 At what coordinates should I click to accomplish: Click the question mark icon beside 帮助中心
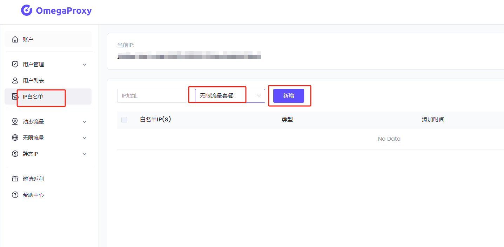pyautogui.click(x=15, y=195)
